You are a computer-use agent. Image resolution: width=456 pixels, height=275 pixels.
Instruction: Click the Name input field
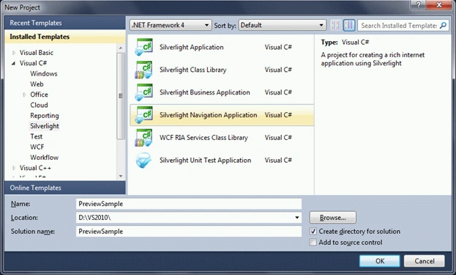click(x=189, y=204)
